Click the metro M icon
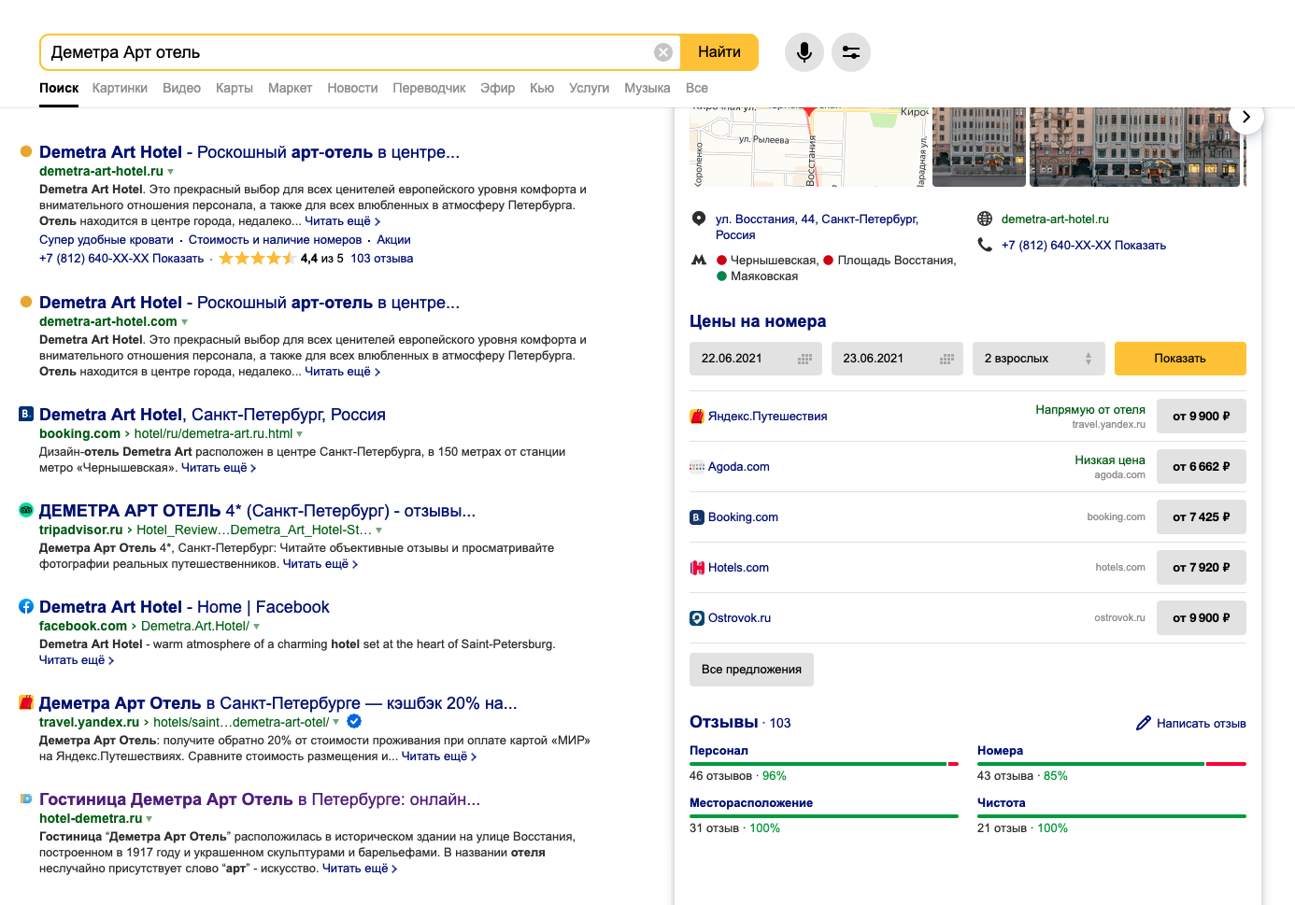This screenshot has width=1295, height=905. point(698,261)
